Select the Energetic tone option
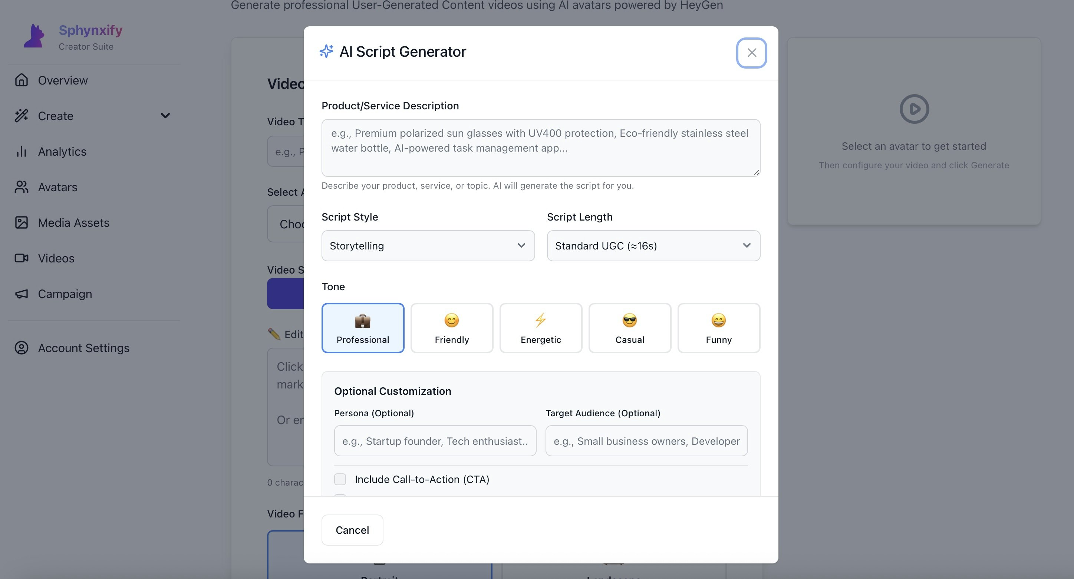 540,328
